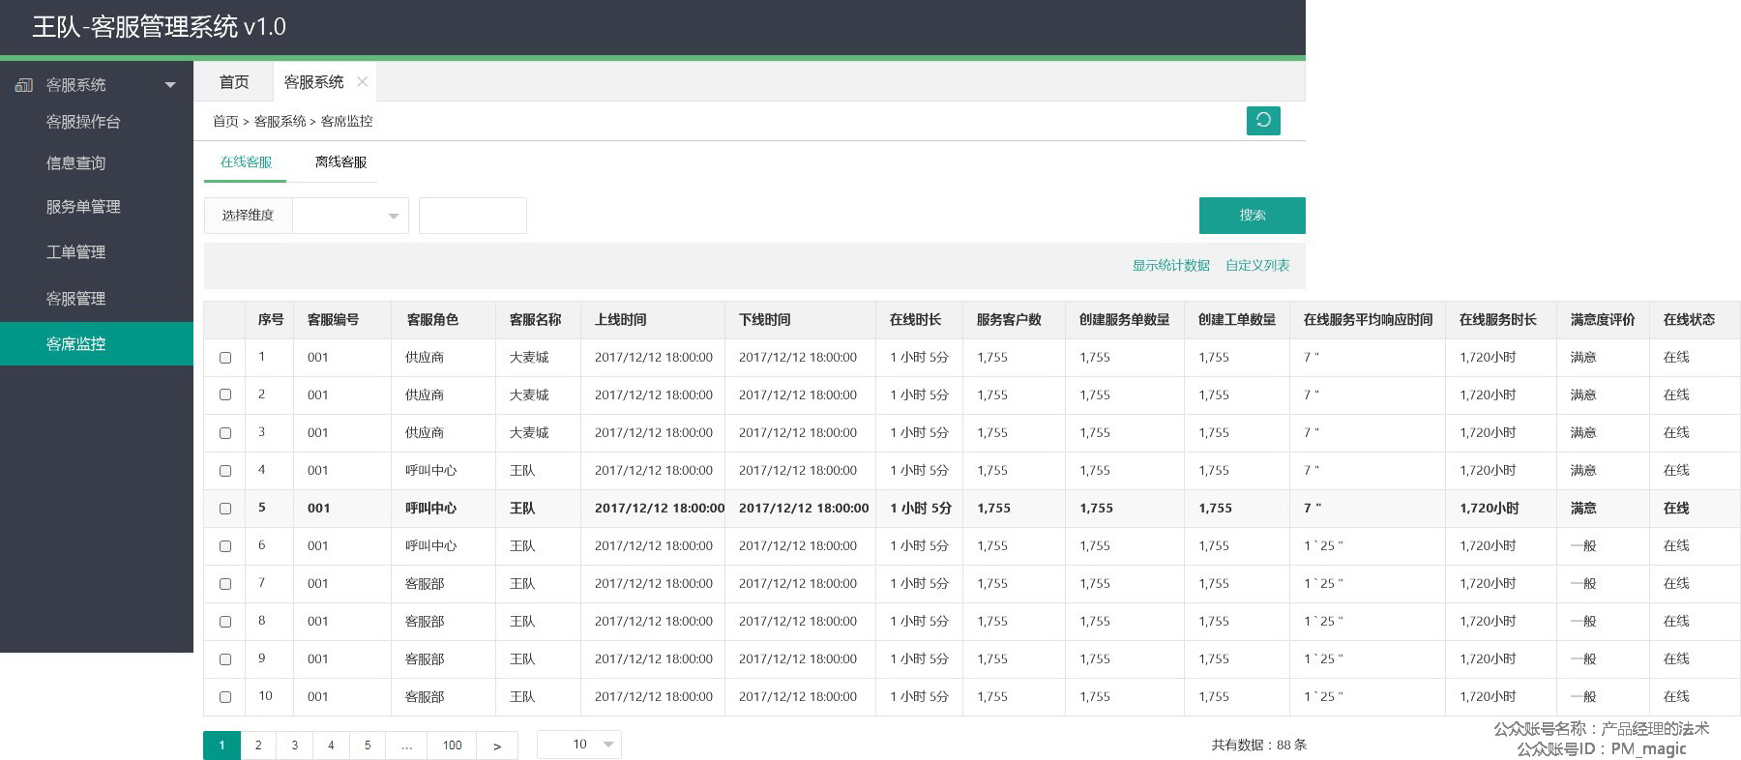This screenshot has width=1741, height=760.
Task: Tick the checkbox for row 2
Action: 225,395
